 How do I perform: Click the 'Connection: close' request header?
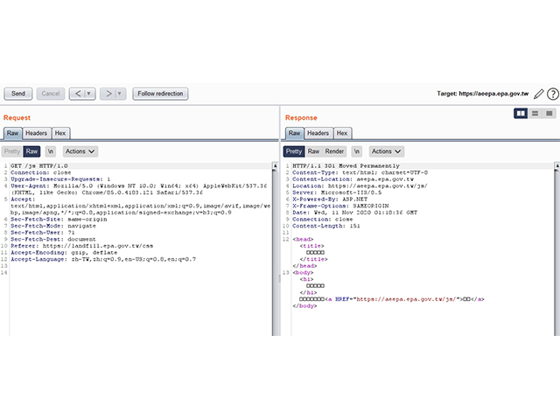41,172
